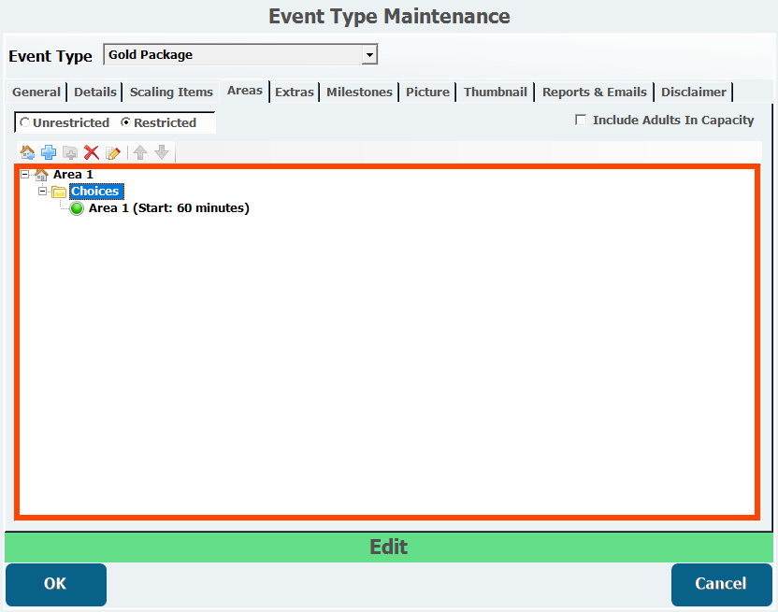Click the green circle beside Area 1
This screenshot has width=778, height=612.
(x=77, y=208)
